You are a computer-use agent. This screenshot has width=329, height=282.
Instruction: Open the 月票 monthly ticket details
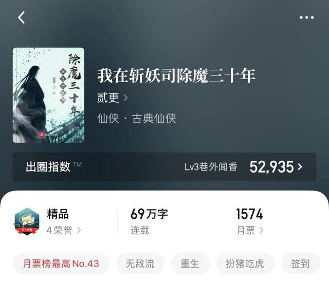coord(246,230)
